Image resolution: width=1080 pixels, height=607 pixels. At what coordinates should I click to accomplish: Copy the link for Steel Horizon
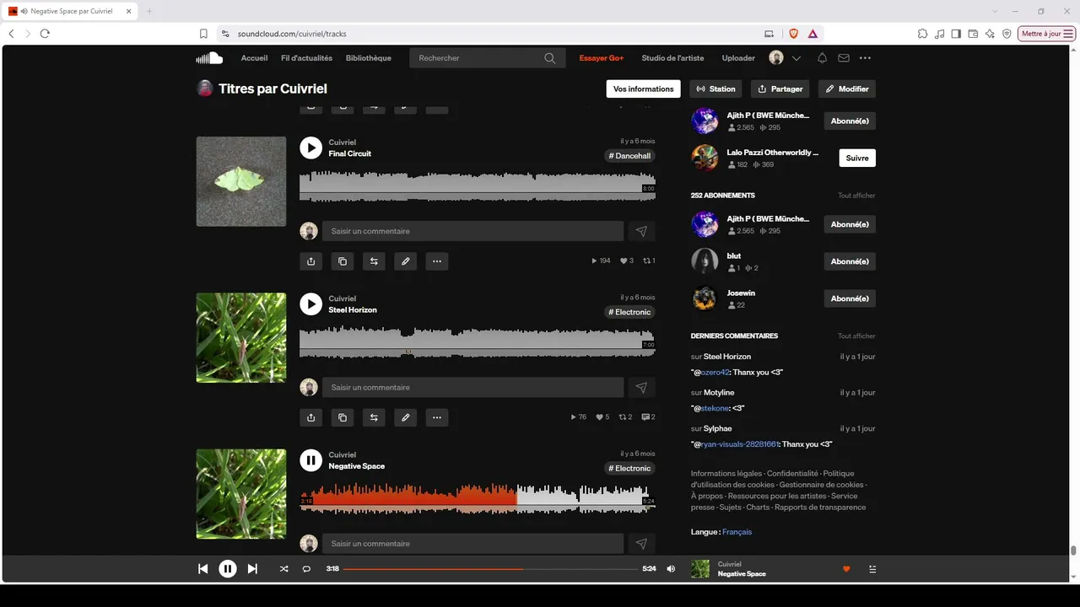click(343, 417)
